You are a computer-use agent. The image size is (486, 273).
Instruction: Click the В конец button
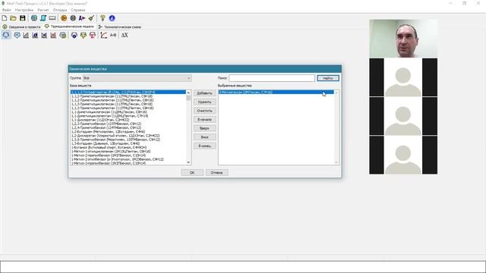click(x=204, y=146)
